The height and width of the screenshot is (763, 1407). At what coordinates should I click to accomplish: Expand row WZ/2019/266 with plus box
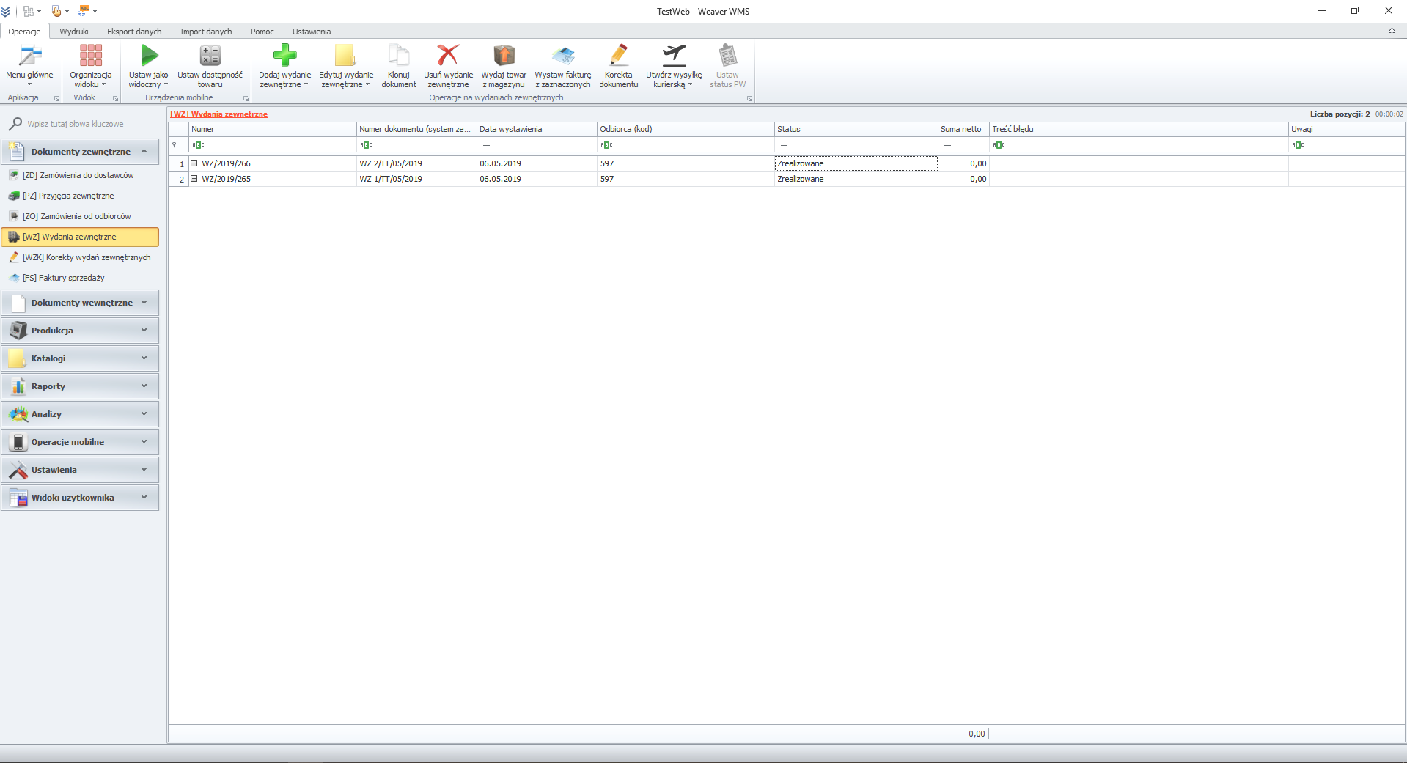tap(194, 163)
